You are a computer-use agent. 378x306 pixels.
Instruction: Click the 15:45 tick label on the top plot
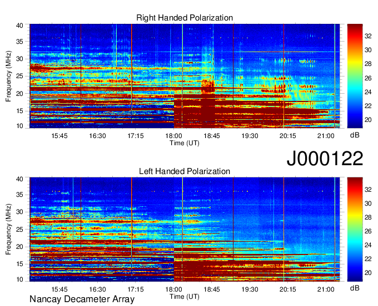pos(59,136)
